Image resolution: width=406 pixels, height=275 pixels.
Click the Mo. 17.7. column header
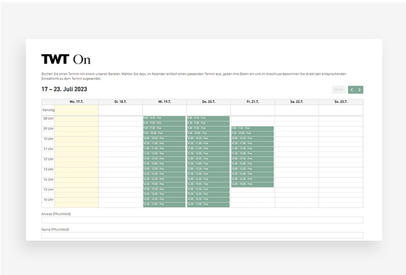pyautogui.click(x=76, y=102)
